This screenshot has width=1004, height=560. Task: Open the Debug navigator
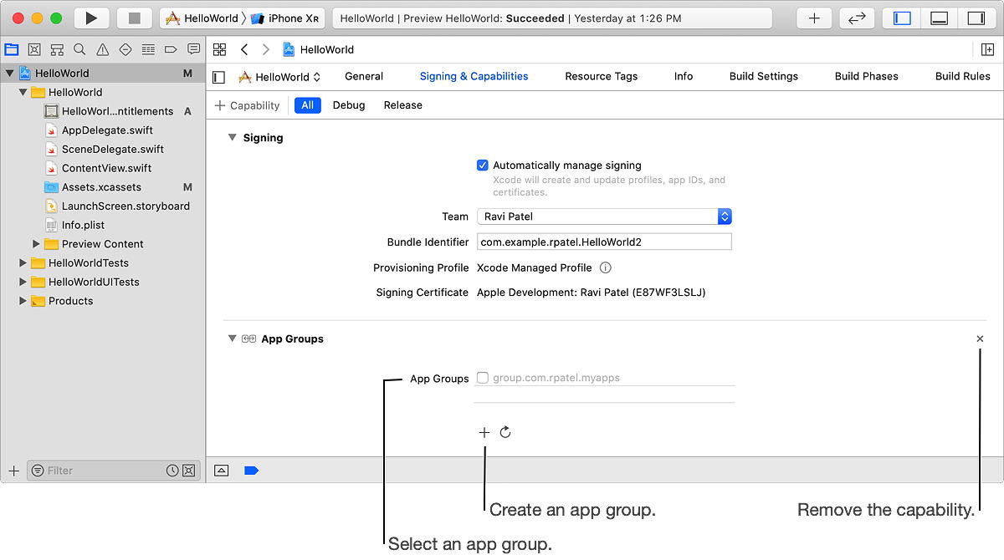pos(148,50)
